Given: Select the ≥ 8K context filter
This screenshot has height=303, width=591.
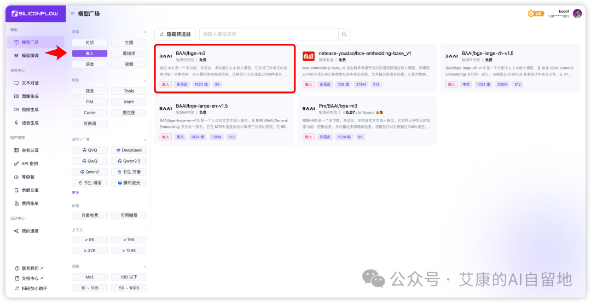Looking at the screenshot, I should tap(90, 240).
